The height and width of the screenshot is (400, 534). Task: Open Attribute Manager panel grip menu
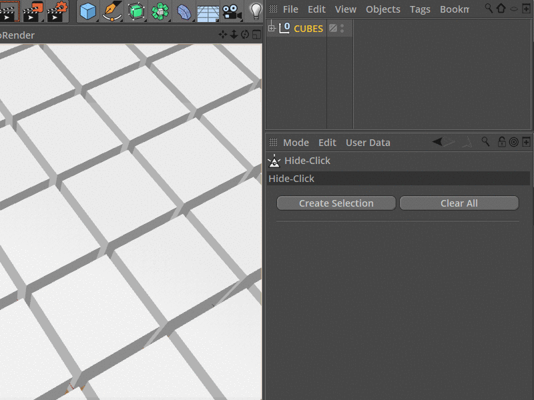pyautogui.click(x=273, y=142)
